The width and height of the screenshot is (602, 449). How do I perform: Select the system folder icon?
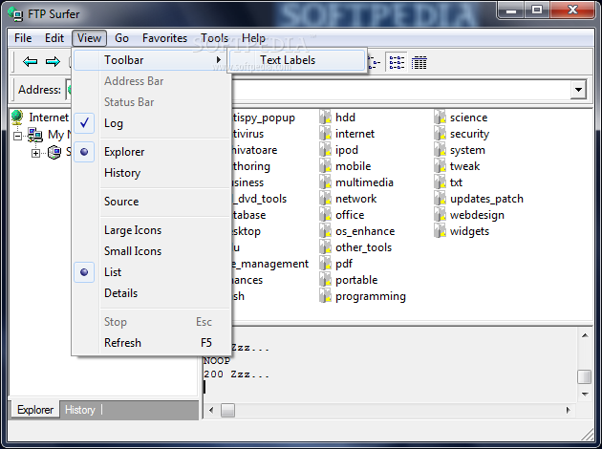440,150
